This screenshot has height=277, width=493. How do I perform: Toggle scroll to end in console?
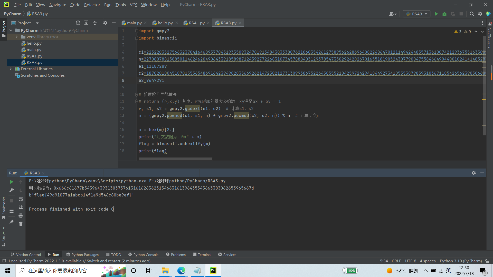(21, 207)
